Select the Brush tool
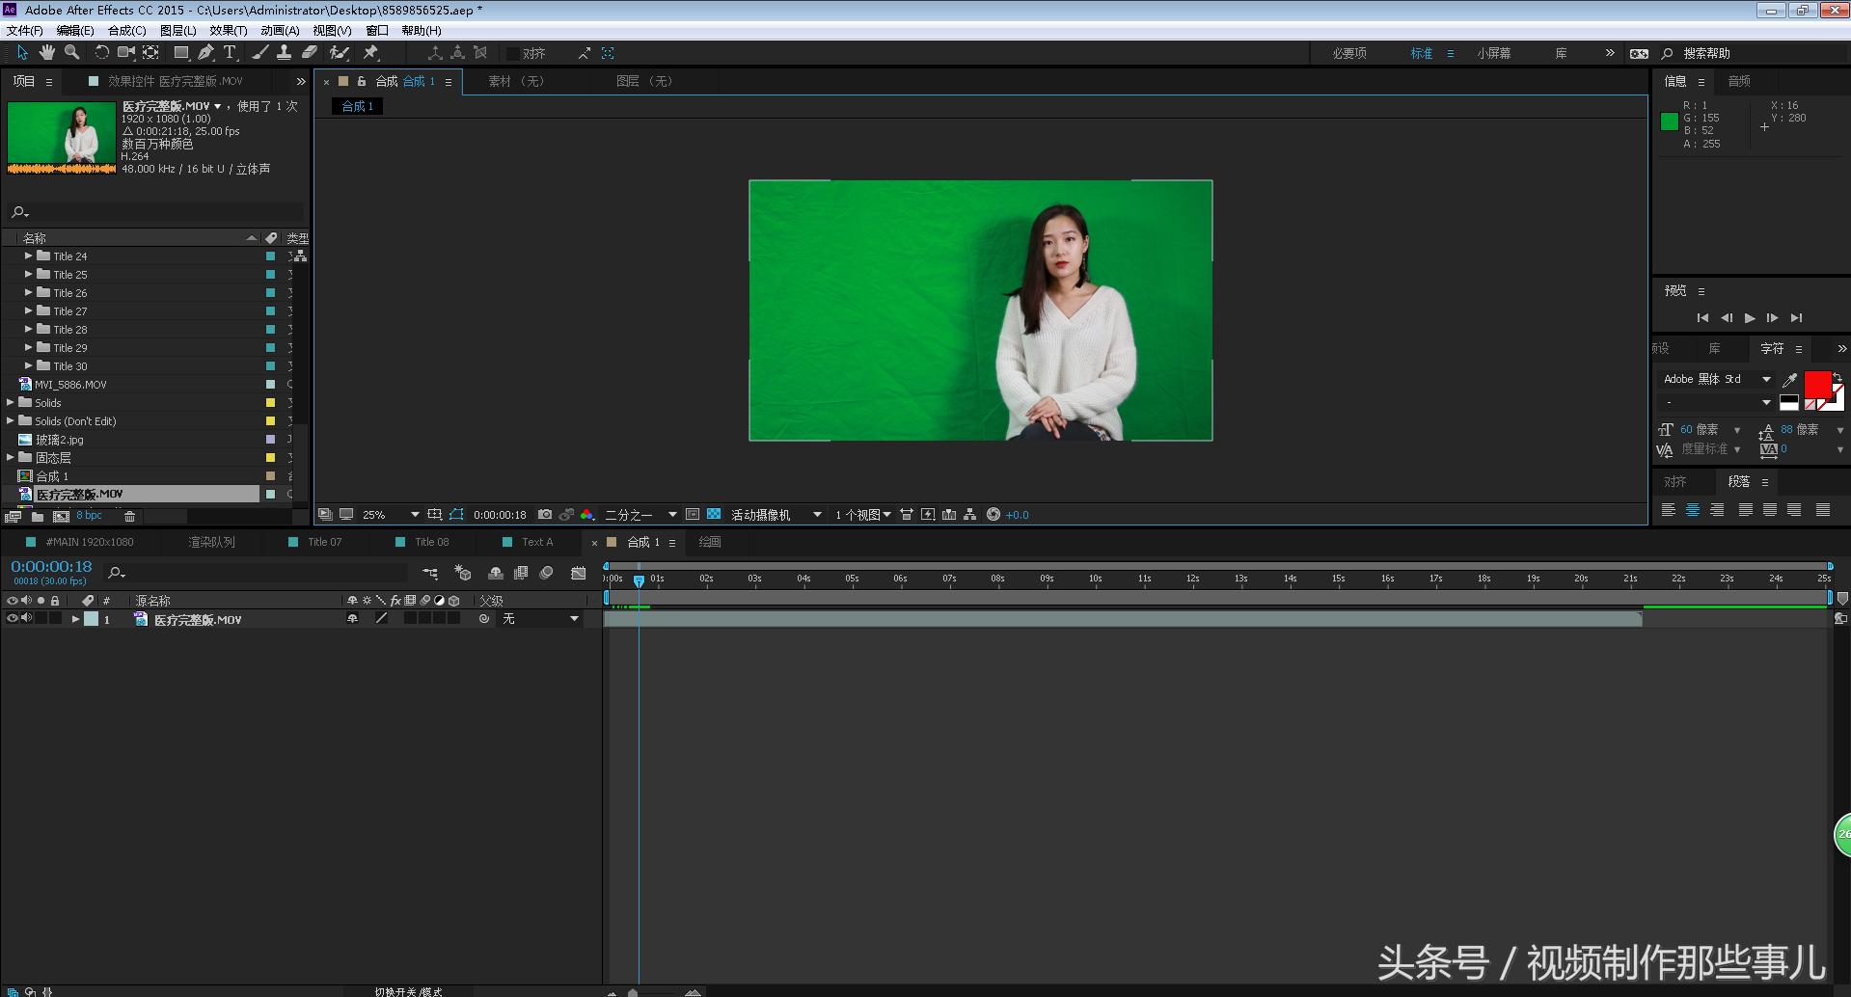The image size is (1851, 997). click(x=258, y=53)
